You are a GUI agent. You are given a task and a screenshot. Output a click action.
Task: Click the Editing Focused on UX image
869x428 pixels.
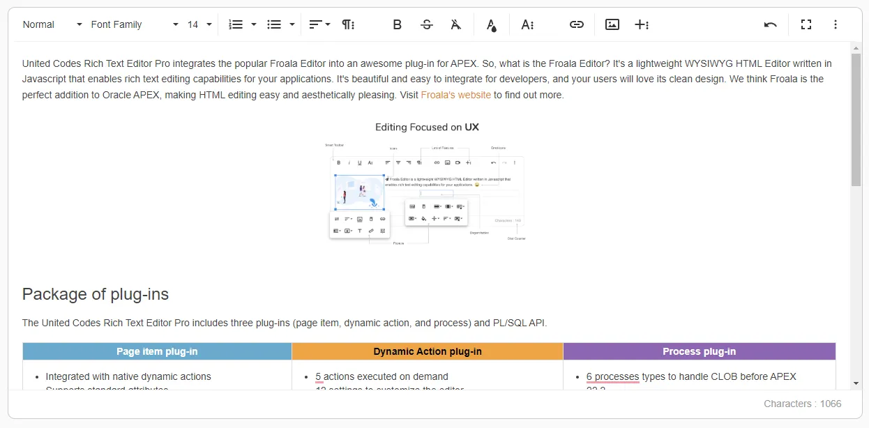click(427, 184)
